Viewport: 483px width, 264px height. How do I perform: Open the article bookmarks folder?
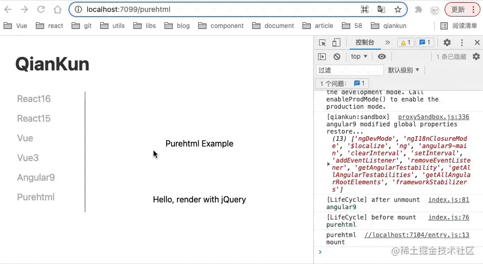(x=318, y=26)
